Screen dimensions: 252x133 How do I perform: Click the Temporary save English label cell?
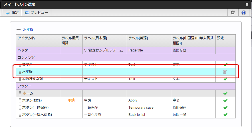pyautogui.click(x=149, y=108)
